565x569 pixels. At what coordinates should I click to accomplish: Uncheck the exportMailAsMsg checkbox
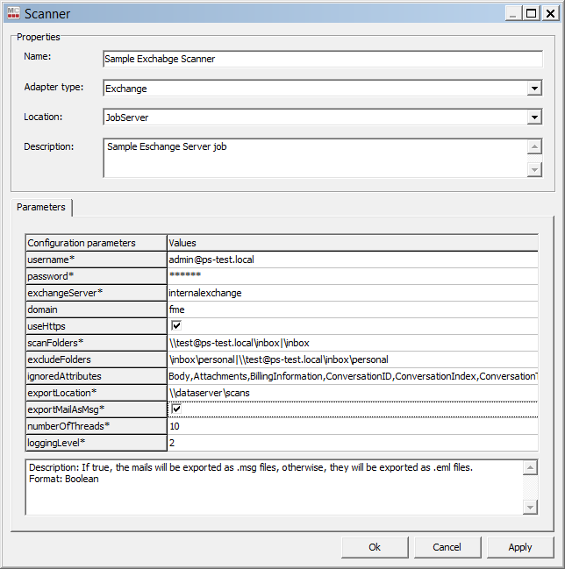point(176,409)
